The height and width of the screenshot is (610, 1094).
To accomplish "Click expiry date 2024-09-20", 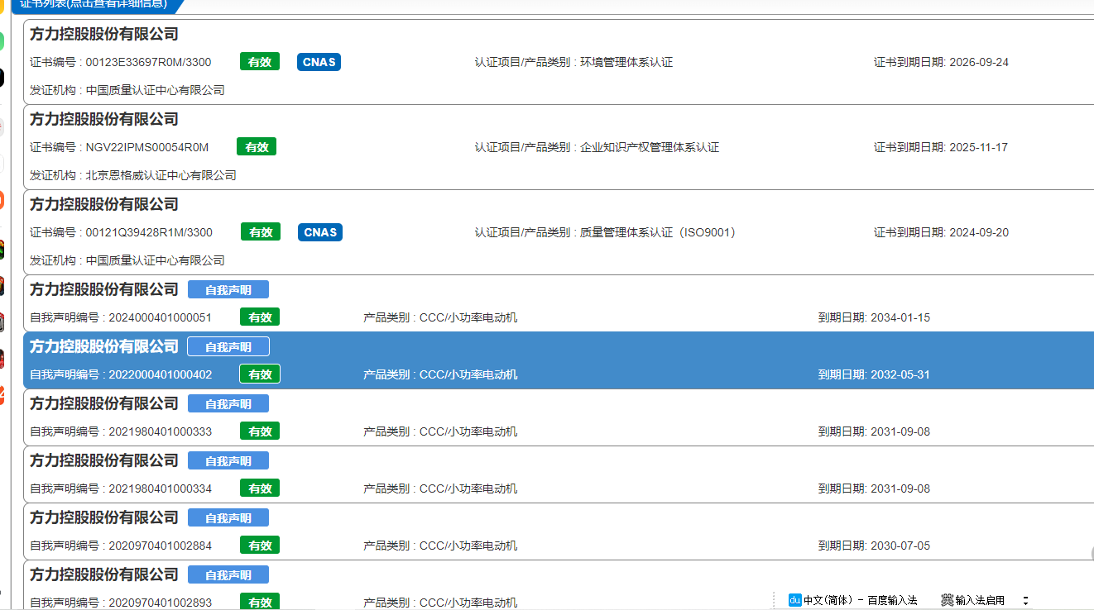I will coord(979,232).
